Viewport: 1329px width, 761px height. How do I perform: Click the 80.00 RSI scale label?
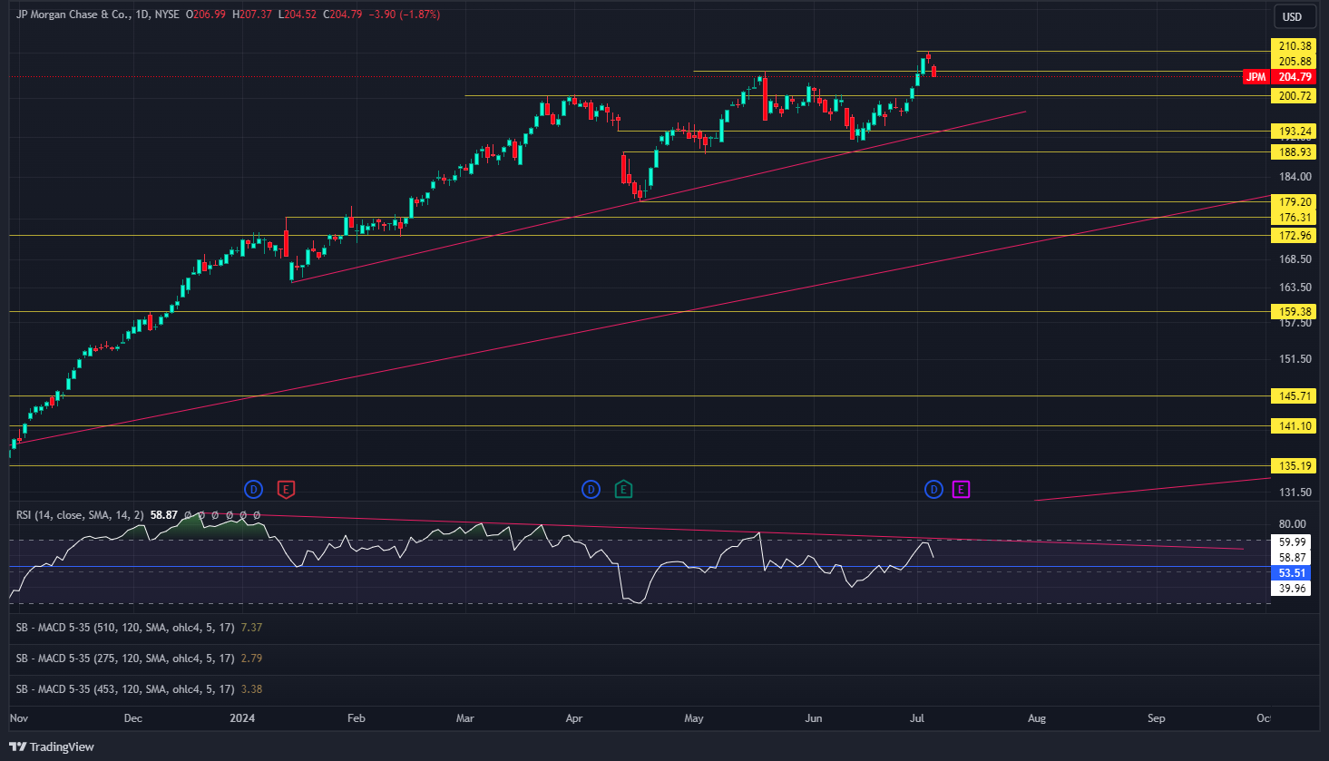tap(1292, 524)
